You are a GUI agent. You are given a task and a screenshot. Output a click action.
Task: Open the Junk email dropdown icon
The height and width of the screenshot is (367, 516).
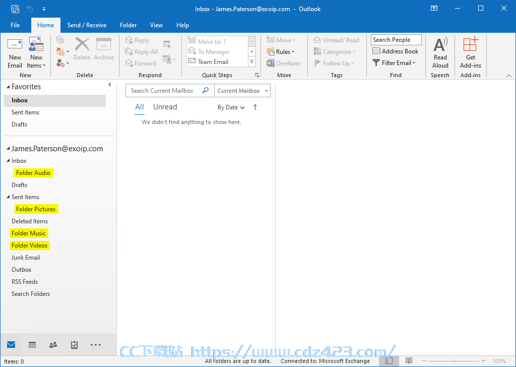(62, 63)
